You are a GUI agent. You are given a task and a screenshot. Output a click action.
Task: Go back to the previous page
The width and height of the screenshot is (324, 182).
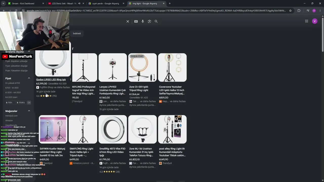coord(4,11)
